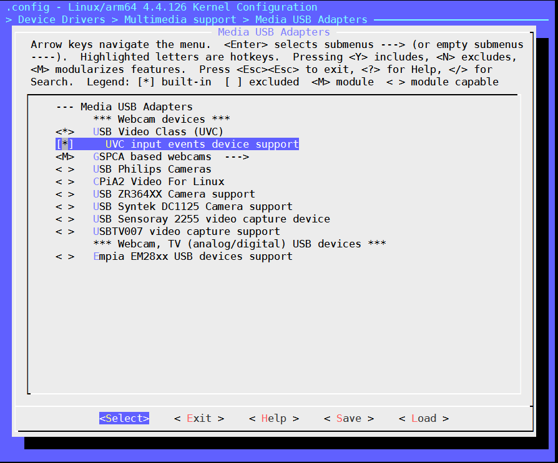Select the USB Philips Cameras entry
The width and height of the screenshot is (558, 463).
tap(152, 169)
